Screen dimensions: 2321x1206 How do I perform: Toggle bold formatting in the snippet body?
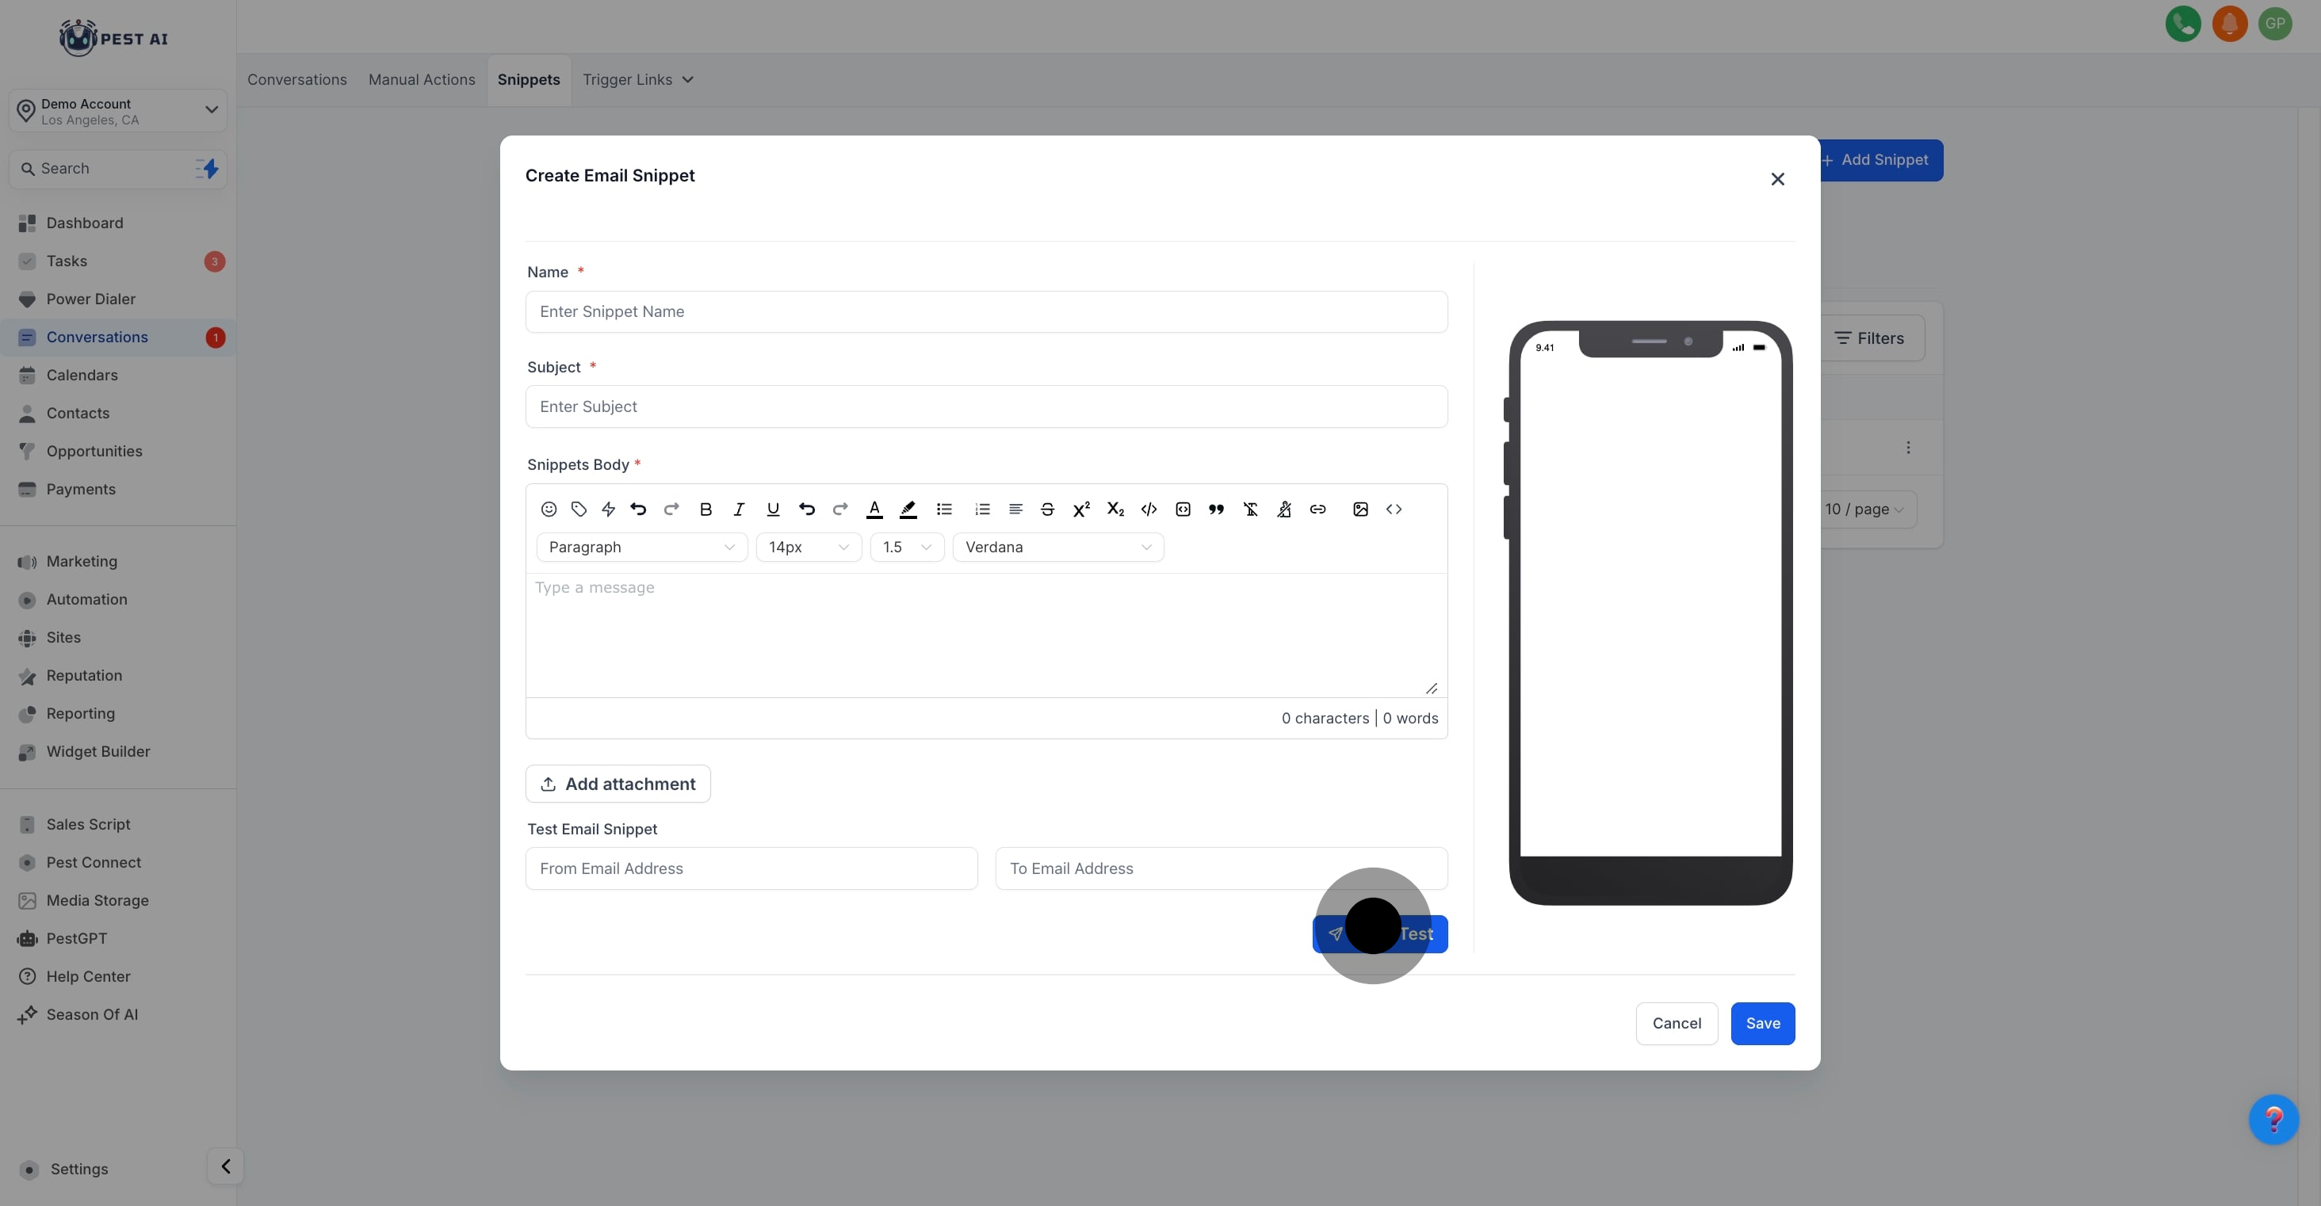705,509
